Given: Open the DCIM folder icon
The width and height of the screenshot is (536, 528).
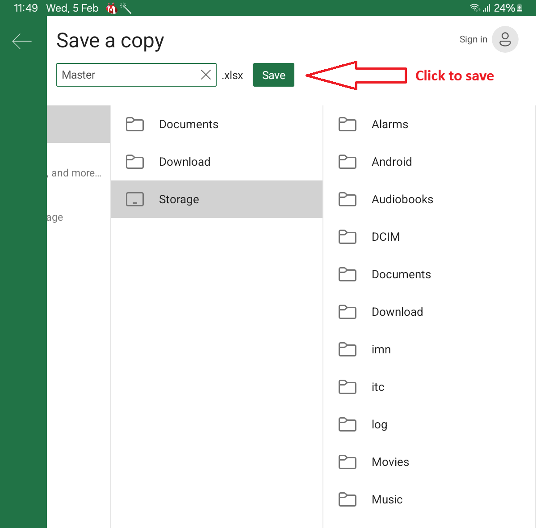Looking at the screenshot, I should (x=348, y=237).
